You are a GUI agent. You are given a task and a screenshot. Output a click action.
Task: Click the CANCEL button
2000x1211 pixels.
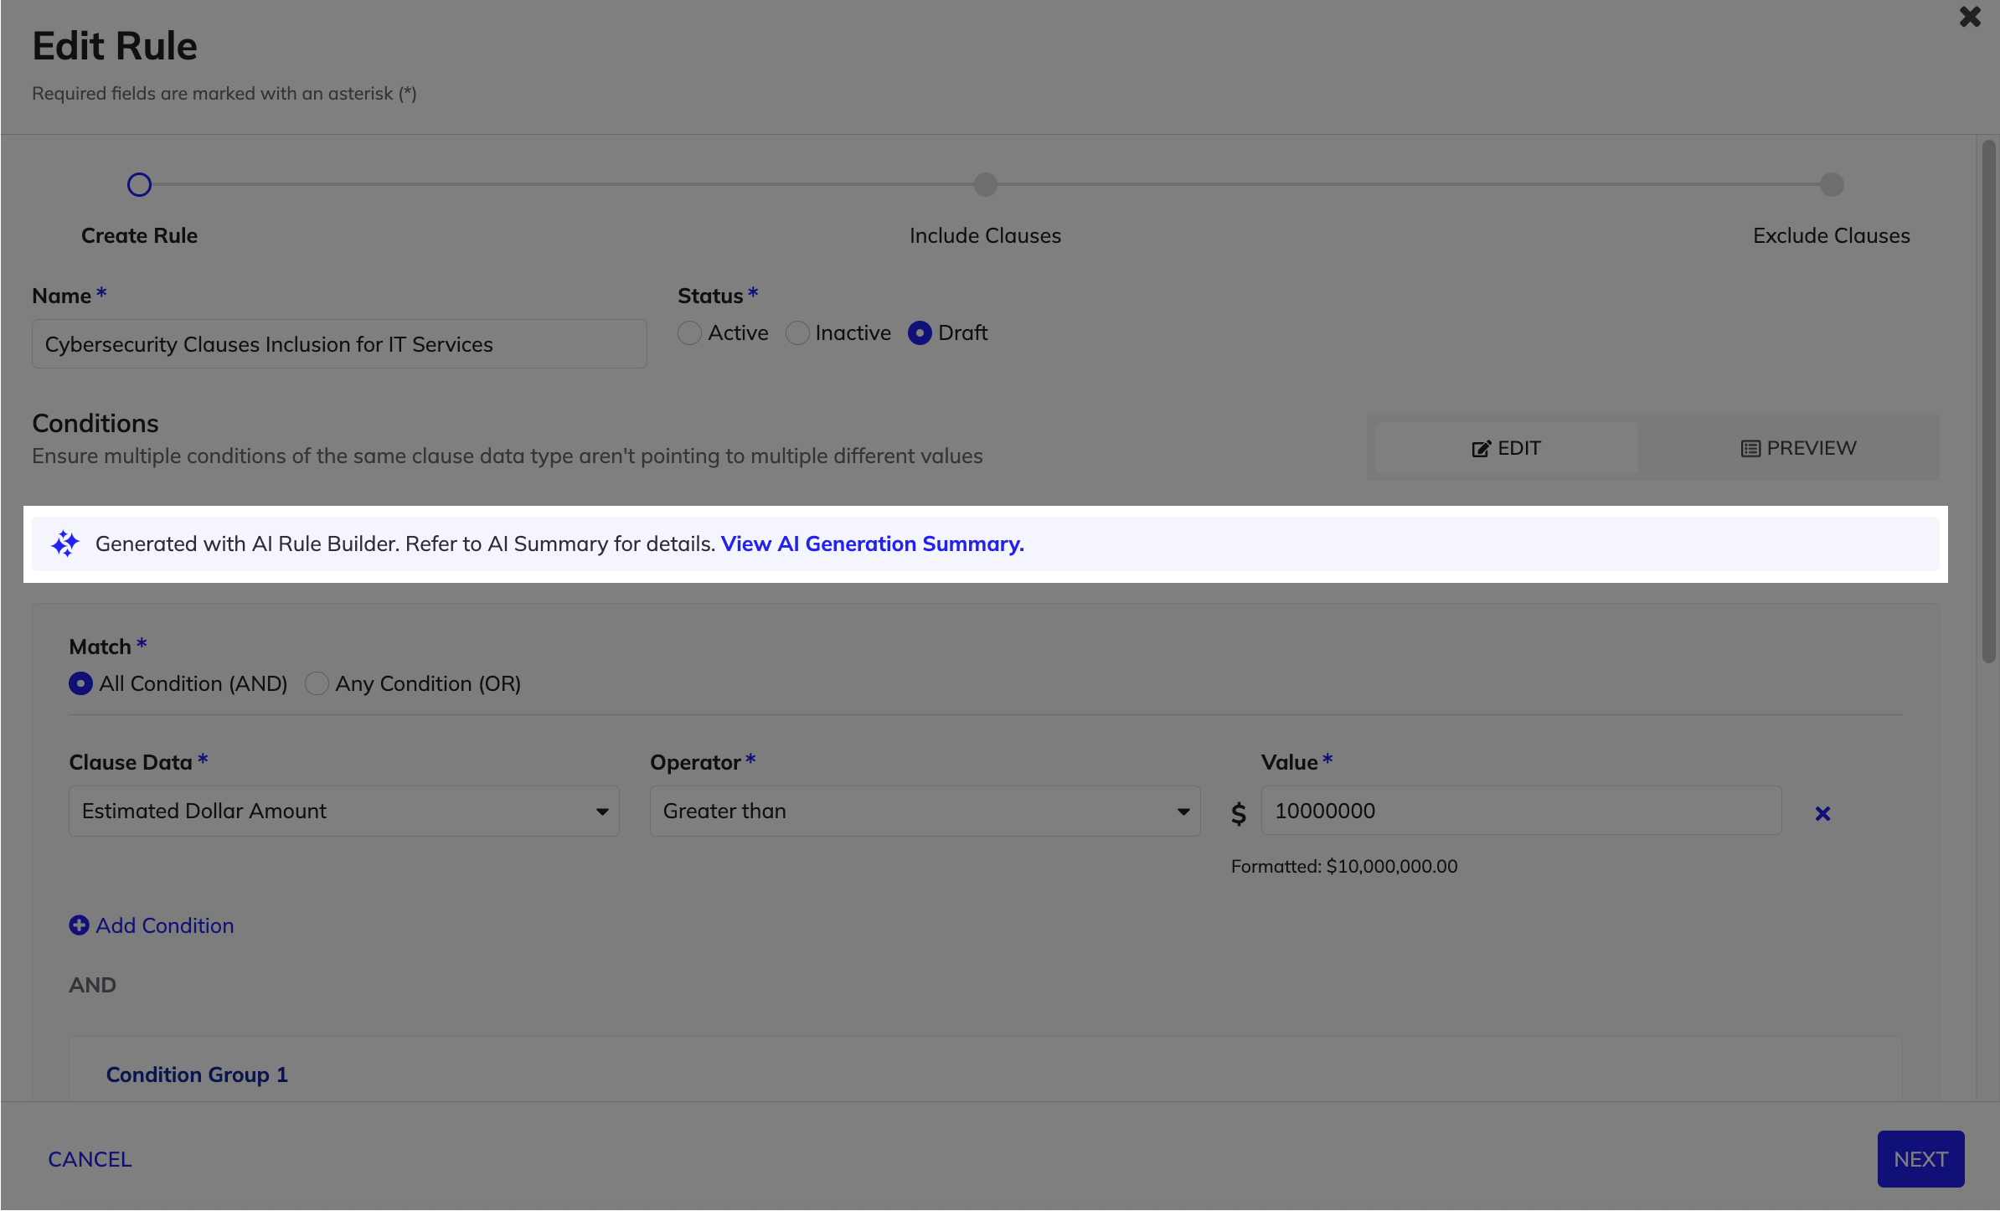coord(90,1159)
